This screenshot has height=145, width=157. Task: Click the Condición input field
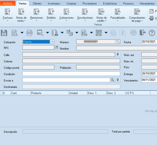[x=71, y=74]
